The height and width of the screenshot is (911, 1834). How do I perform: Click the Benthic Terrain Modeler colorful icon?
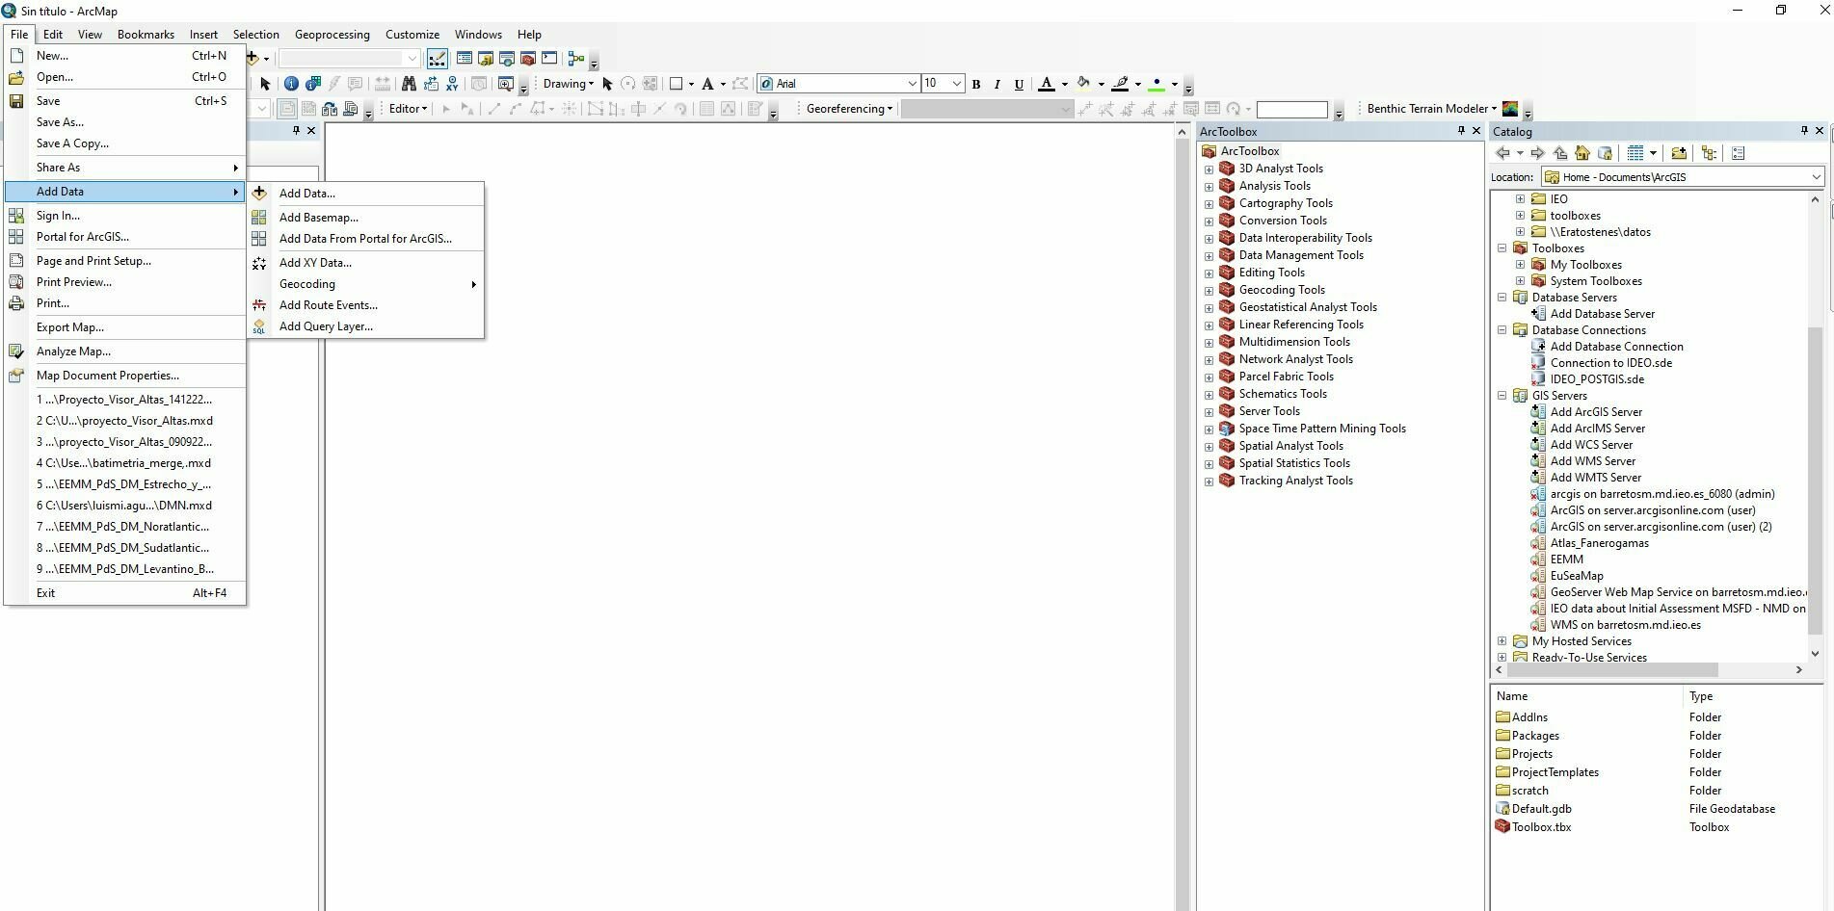coord(1510,109)
